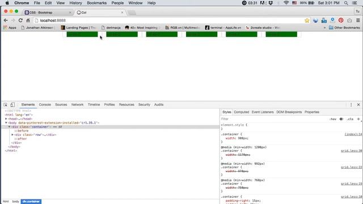The image size is (363, 204).
Task: Open Notification Center from the menu bar
Action: click(354, 3)
